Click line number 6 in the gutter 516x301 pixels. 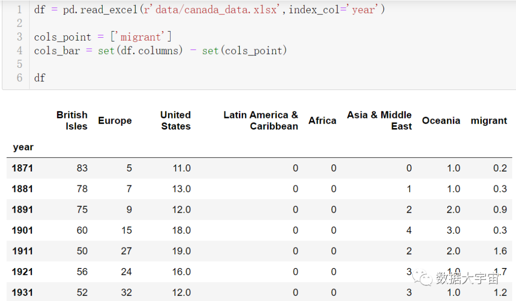[20, 77]
